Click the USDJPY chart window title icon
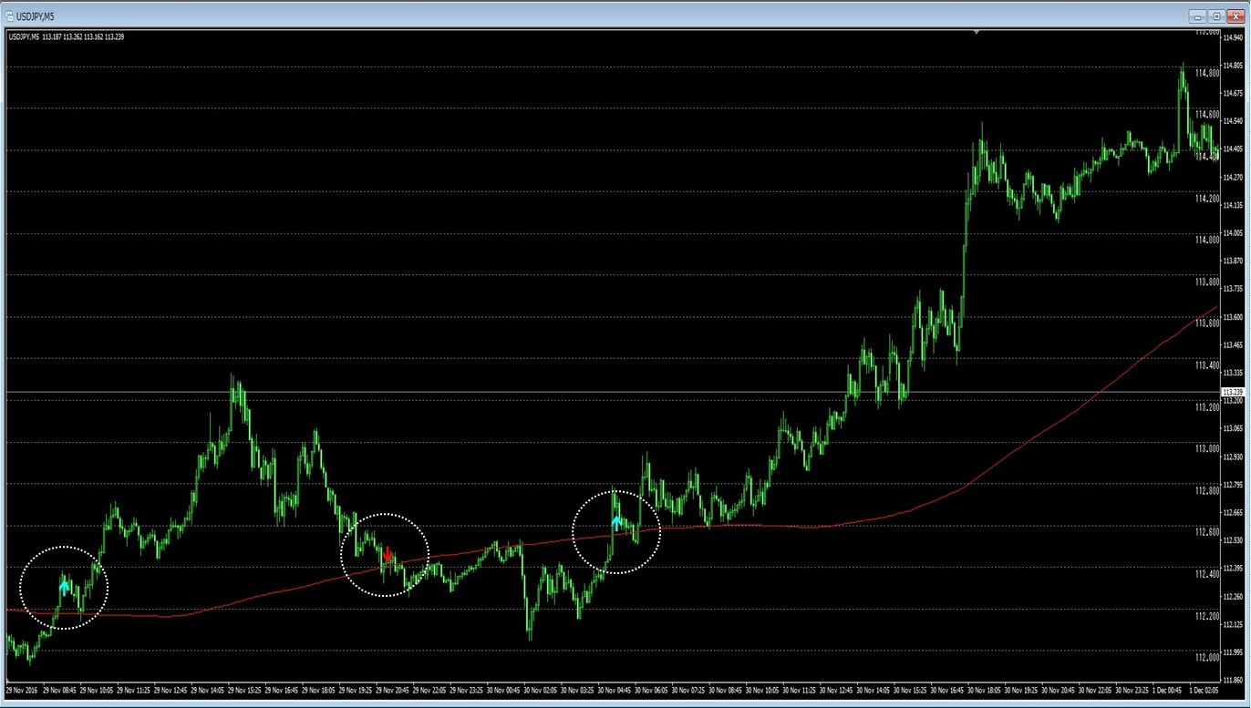This screenshot has height=708, width=1251. tap(10, 15)
